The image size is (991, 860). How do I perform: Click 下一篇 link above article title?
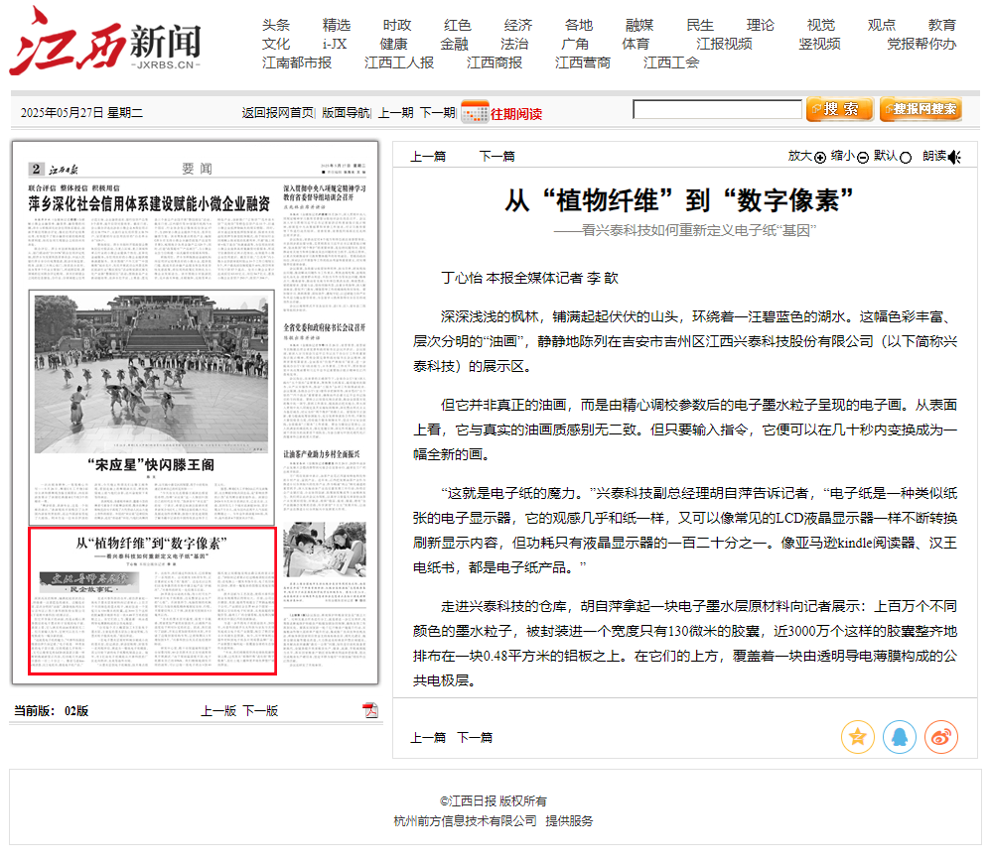tap(496, 156)
